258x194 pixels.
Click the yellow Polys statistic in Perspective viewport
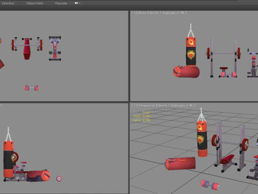click(142, 116)
